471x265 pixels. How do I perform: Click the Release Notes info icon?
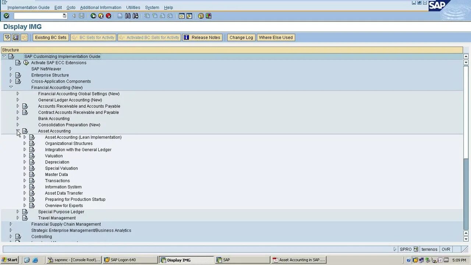coord(187,38)
